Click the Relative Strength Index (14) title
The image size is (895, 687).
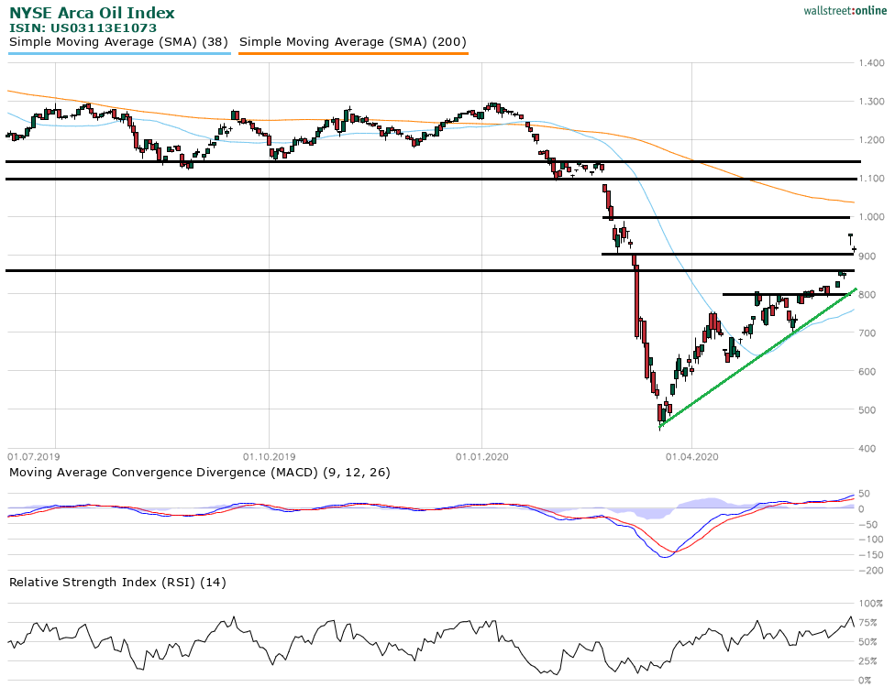[117, 582]
